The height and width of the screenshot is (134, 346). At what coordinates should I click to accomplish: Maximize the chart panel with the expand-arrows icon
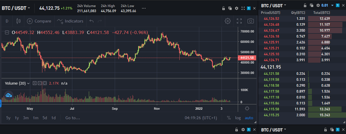point(243,8)
